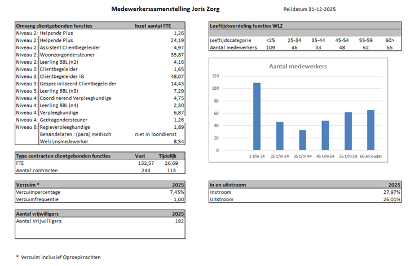Select the 60 en ouder chart bar
This screenshot has width=410, height=266.
coord(371,130)
